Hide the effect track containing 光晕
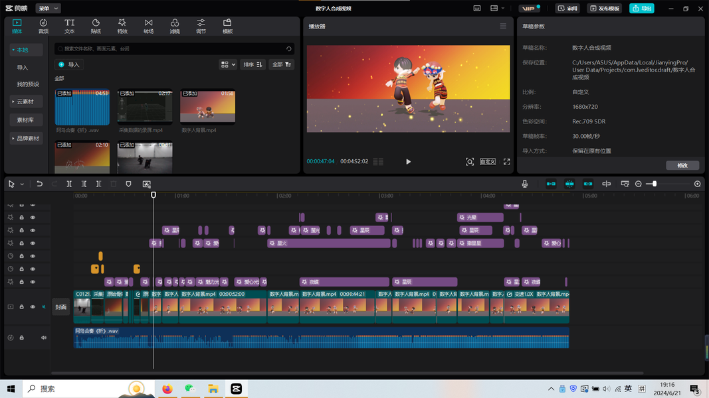Image resolution: width=709 pixels, height=398 pixels. click(x=33, y=218)
